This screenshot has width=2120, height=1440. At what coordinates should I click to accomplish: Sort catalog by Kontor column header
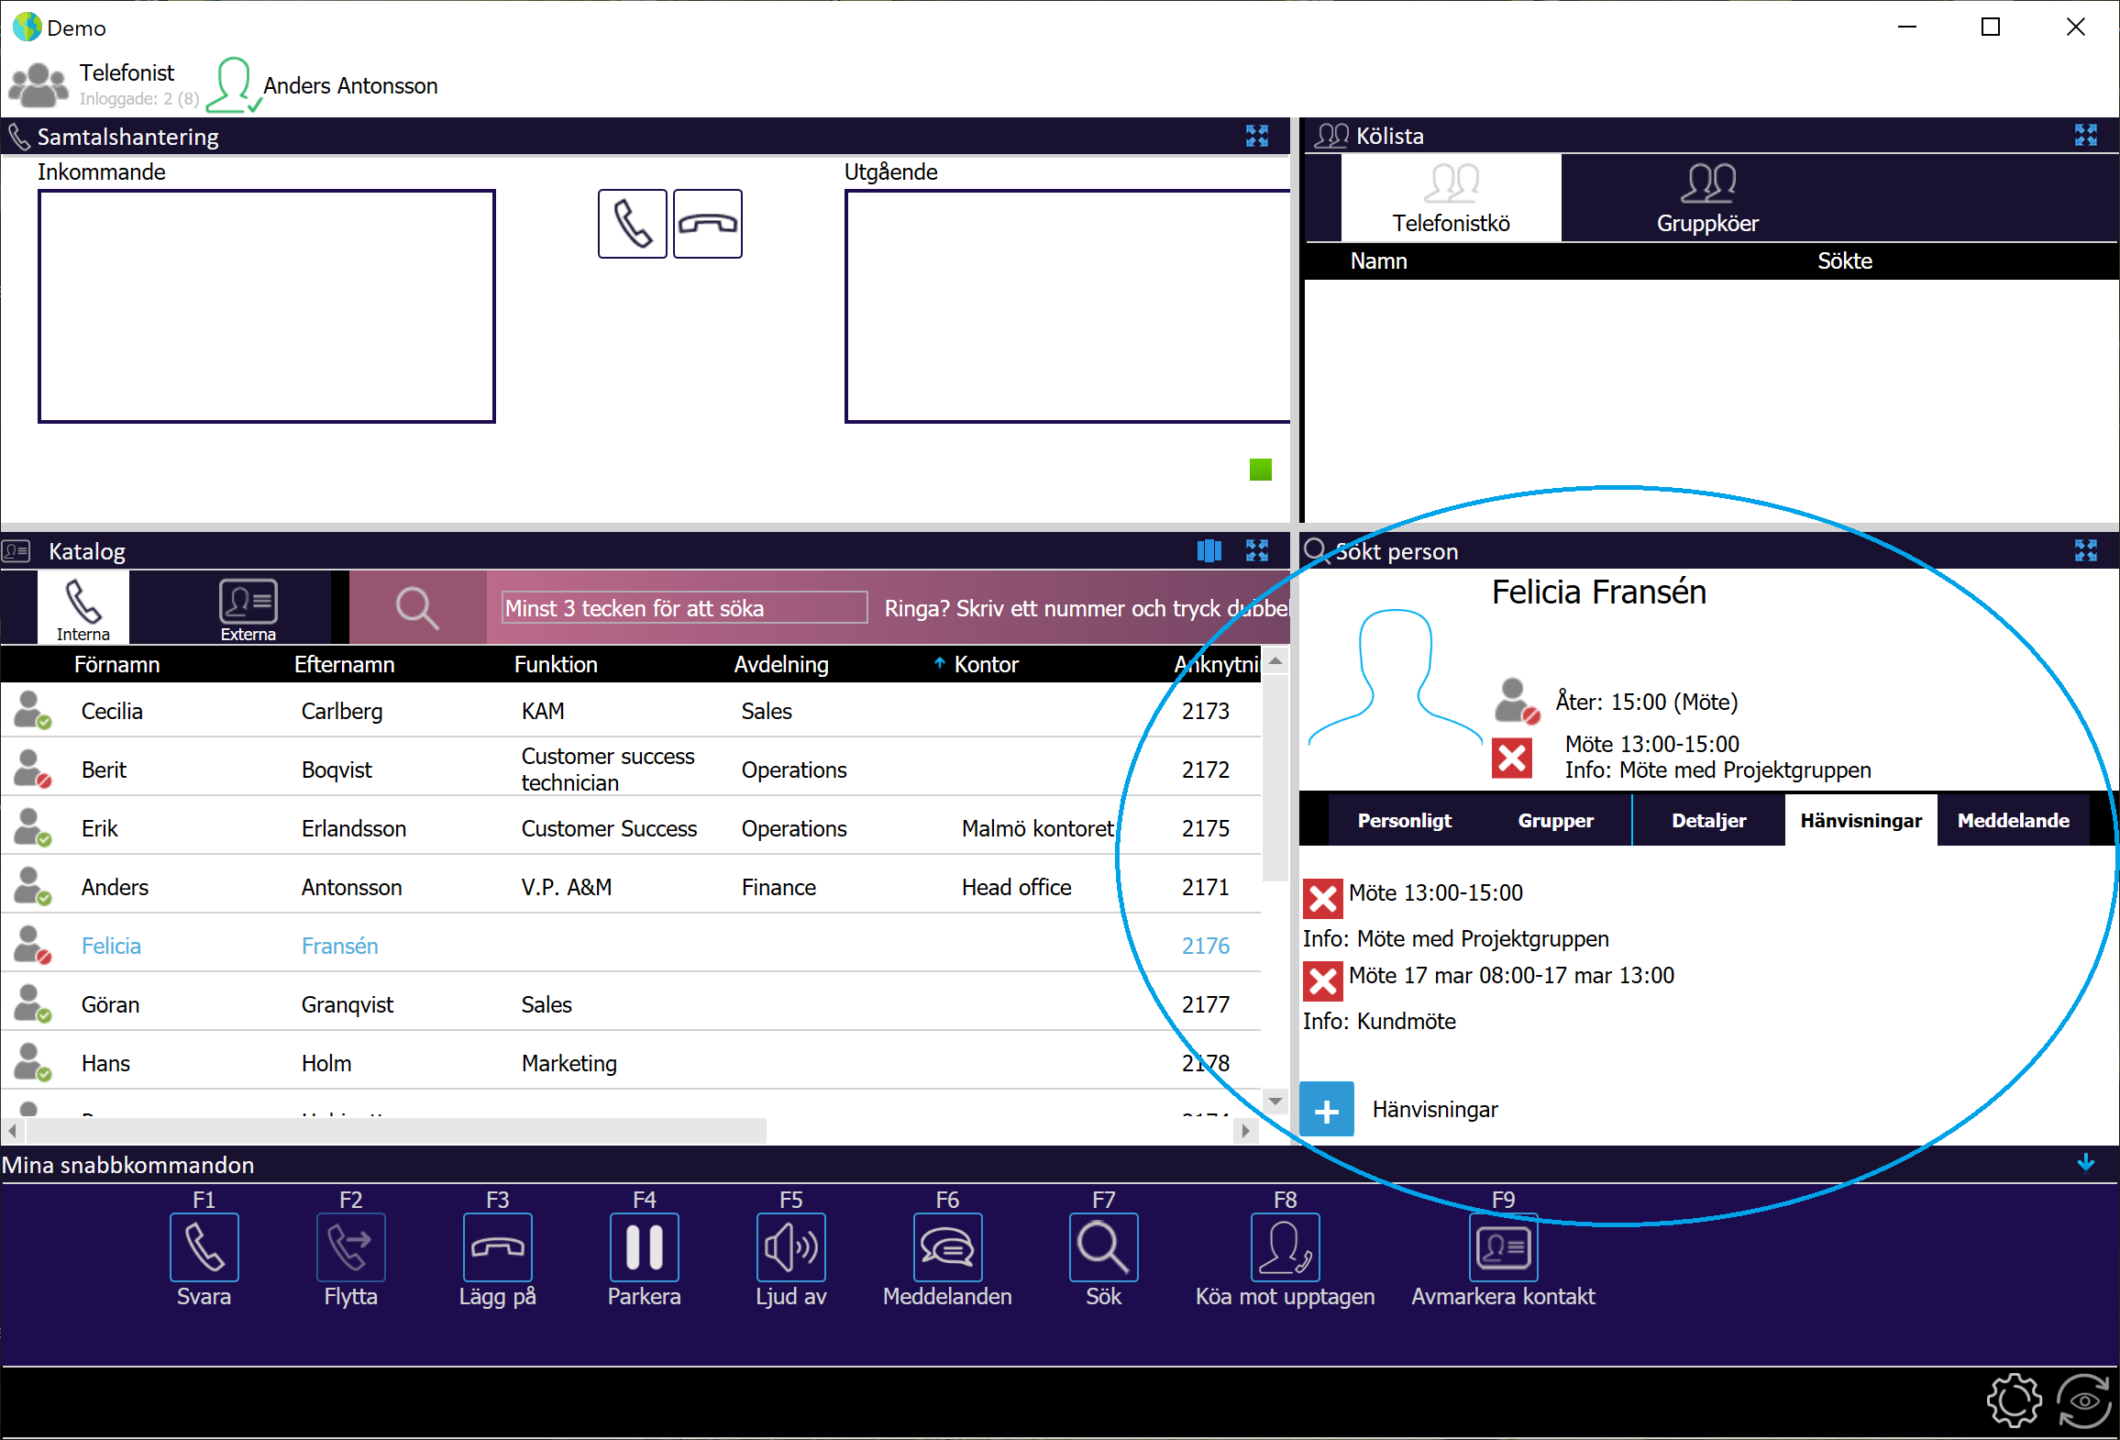[986, 664]
